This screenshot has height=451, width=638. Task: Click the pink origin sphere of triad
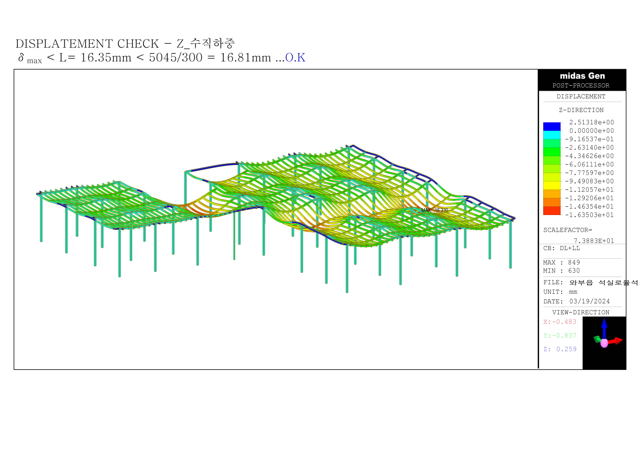point(604,343)
